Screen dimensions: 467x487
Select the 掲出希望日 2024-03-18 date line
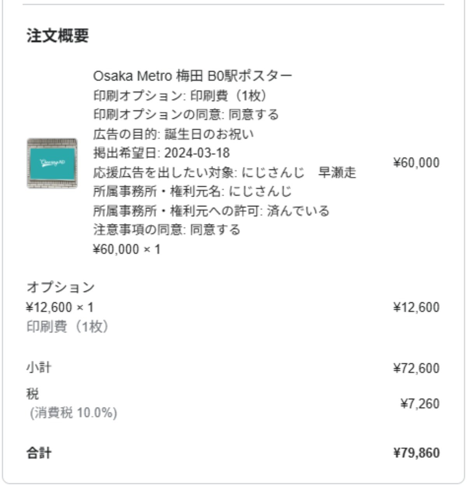[x=161, y=153]
